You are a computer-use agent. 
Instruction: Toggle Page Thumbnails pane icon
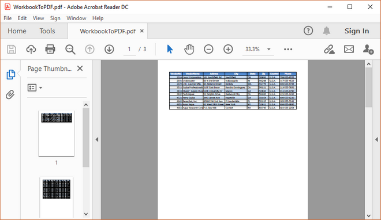[10, 74]
